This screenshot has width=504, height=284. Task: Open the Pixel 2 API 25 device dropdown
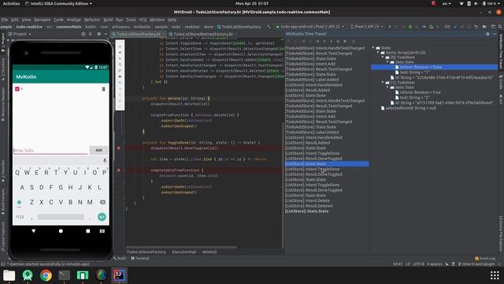(367, 27)
